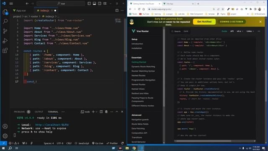Bookmark this page with star icon
This screenshot has width=268, height=151.
point(223,9)
